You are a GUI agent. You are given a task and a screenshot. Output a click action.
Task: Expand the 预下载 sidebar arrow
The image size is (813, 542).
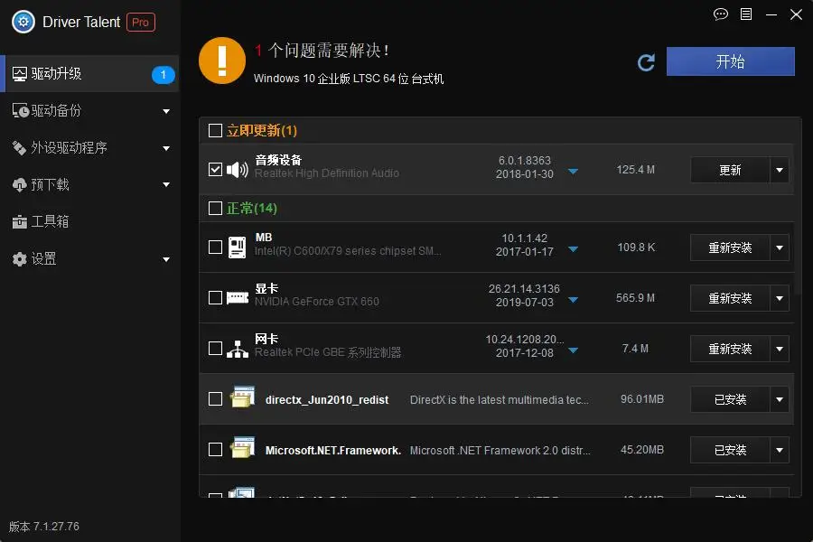tap(166, 184)
